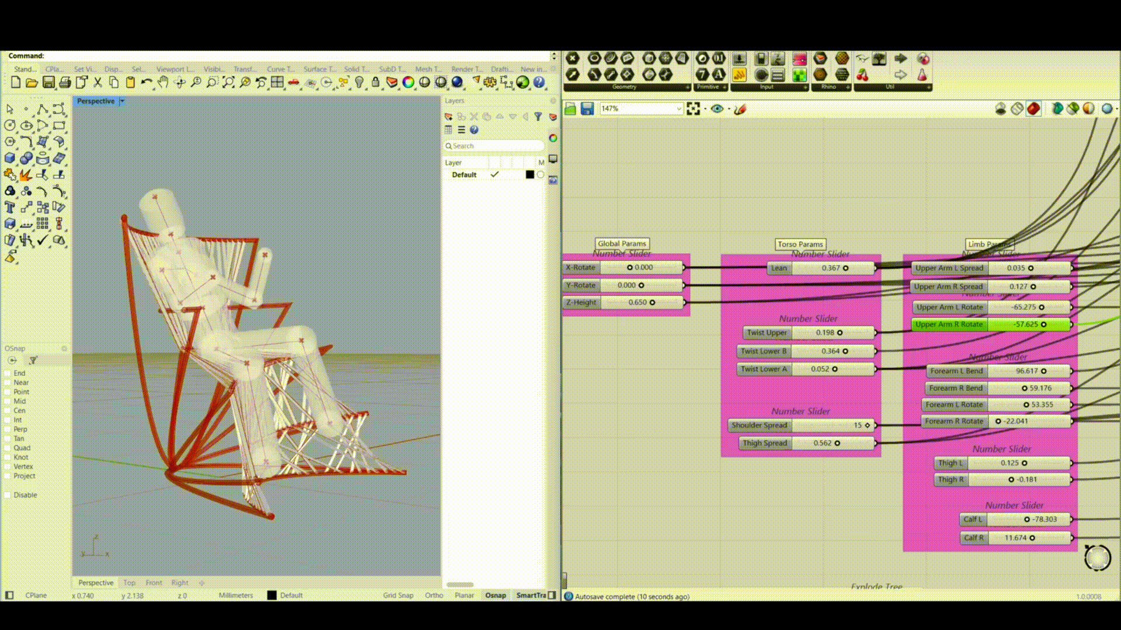Image resolution: width=1121 pixels, height=630 pixels.
Task: Check the Disable osnap checkbox
Action: [x=8, y=495]
